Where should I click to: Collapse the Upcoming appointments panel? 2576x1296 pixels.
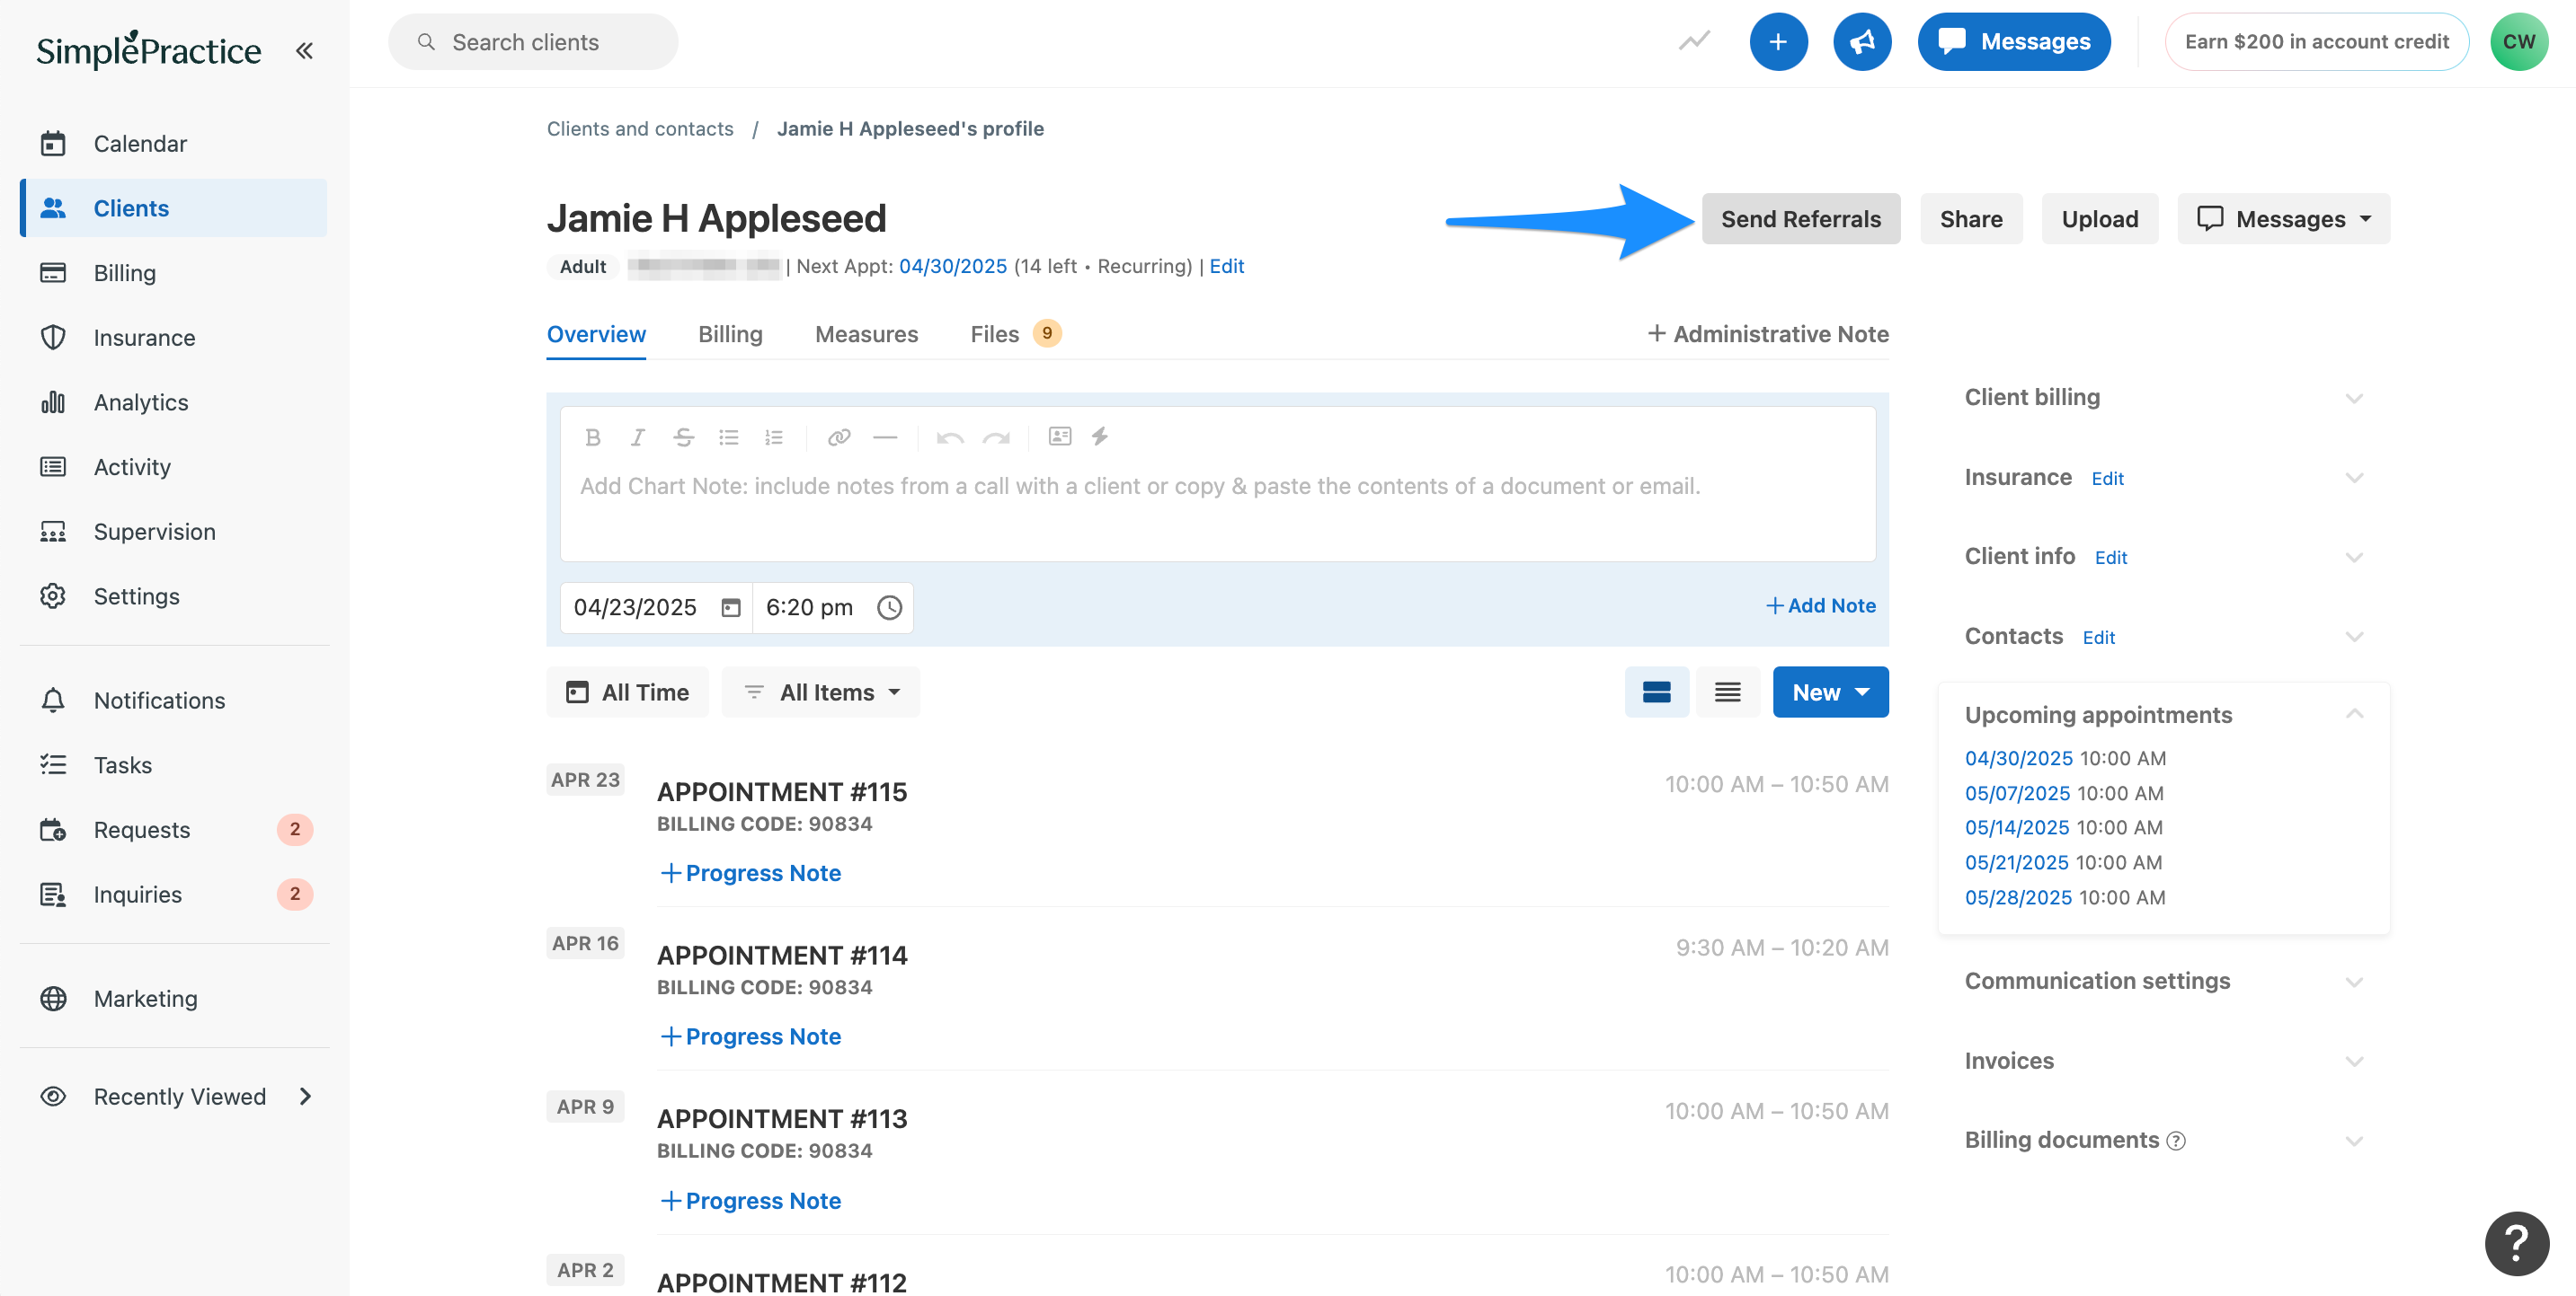[2354, 713]
